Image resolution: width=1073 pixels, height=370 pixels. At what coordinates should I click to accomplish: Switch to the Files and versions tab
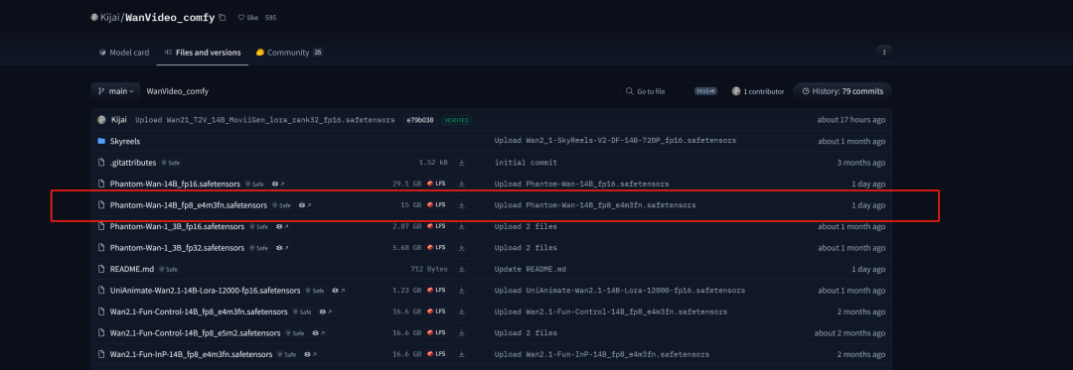pyautogui.click(x=203, y=53)
